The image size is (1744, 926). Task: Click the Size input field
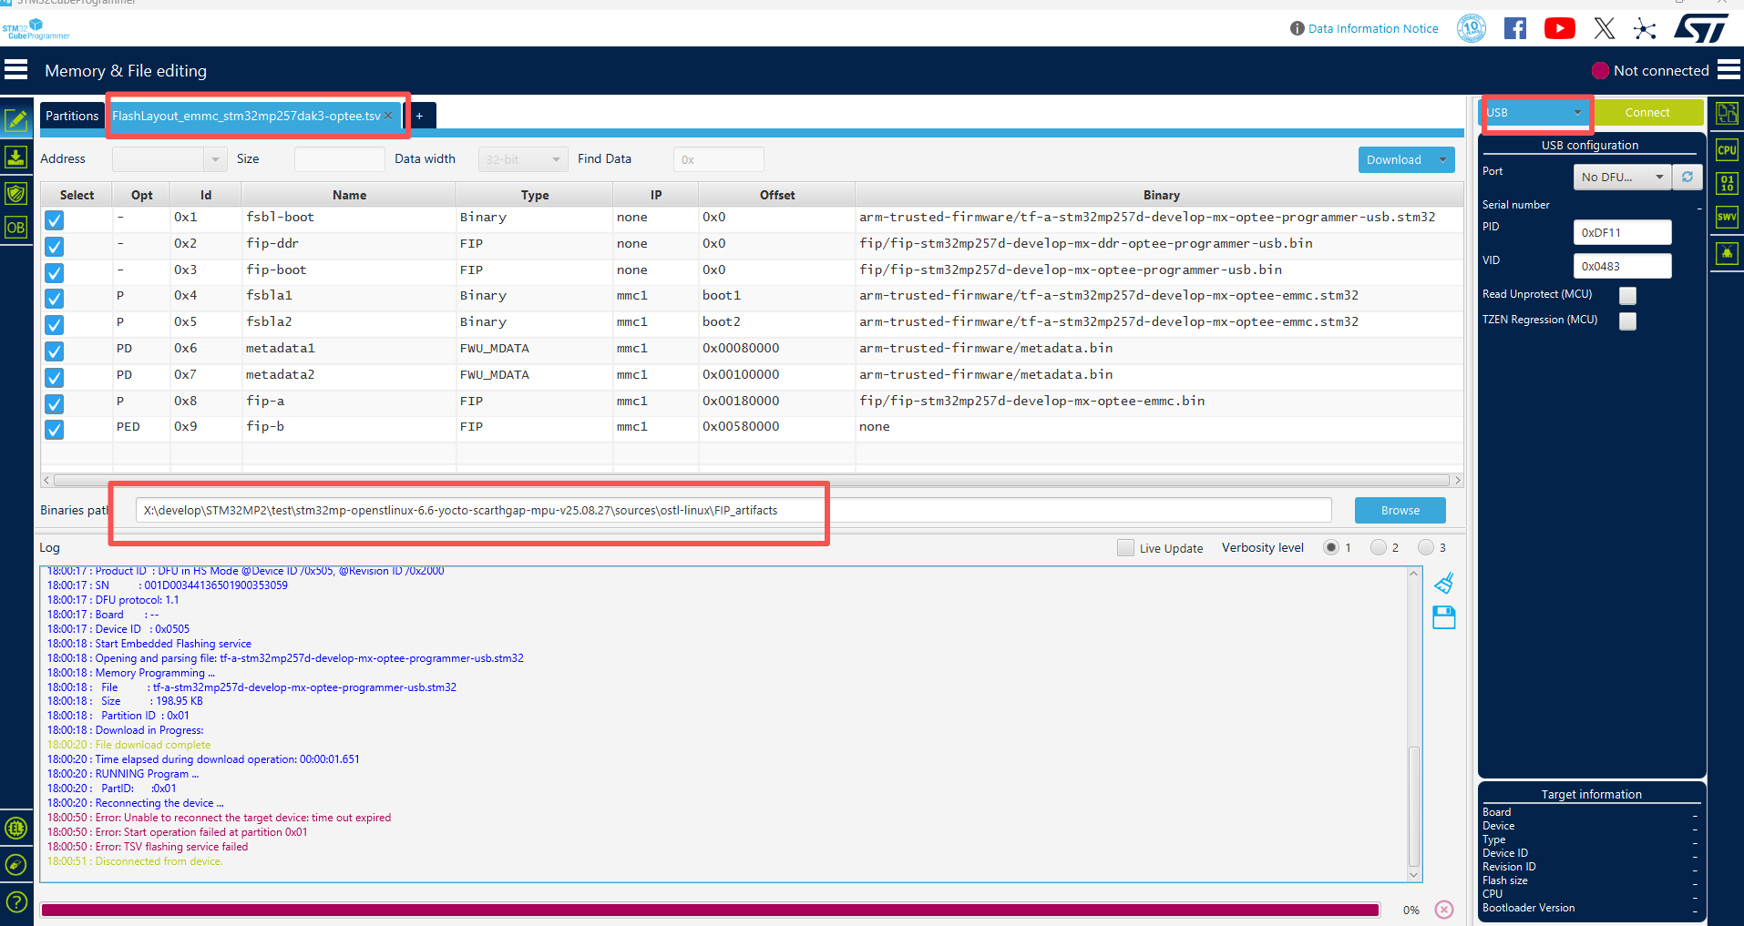[x=339, y=159]
